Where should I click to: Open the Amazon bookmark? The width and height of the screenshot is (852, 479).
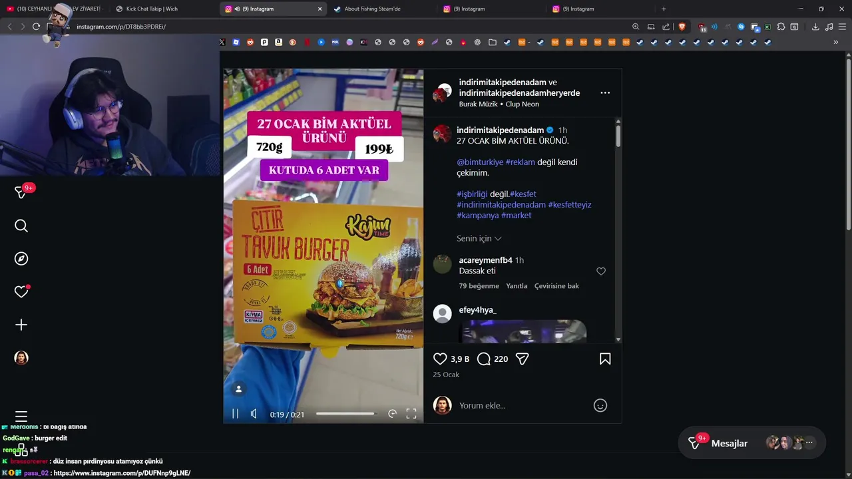pyautogui.click(x=278, y=42)
